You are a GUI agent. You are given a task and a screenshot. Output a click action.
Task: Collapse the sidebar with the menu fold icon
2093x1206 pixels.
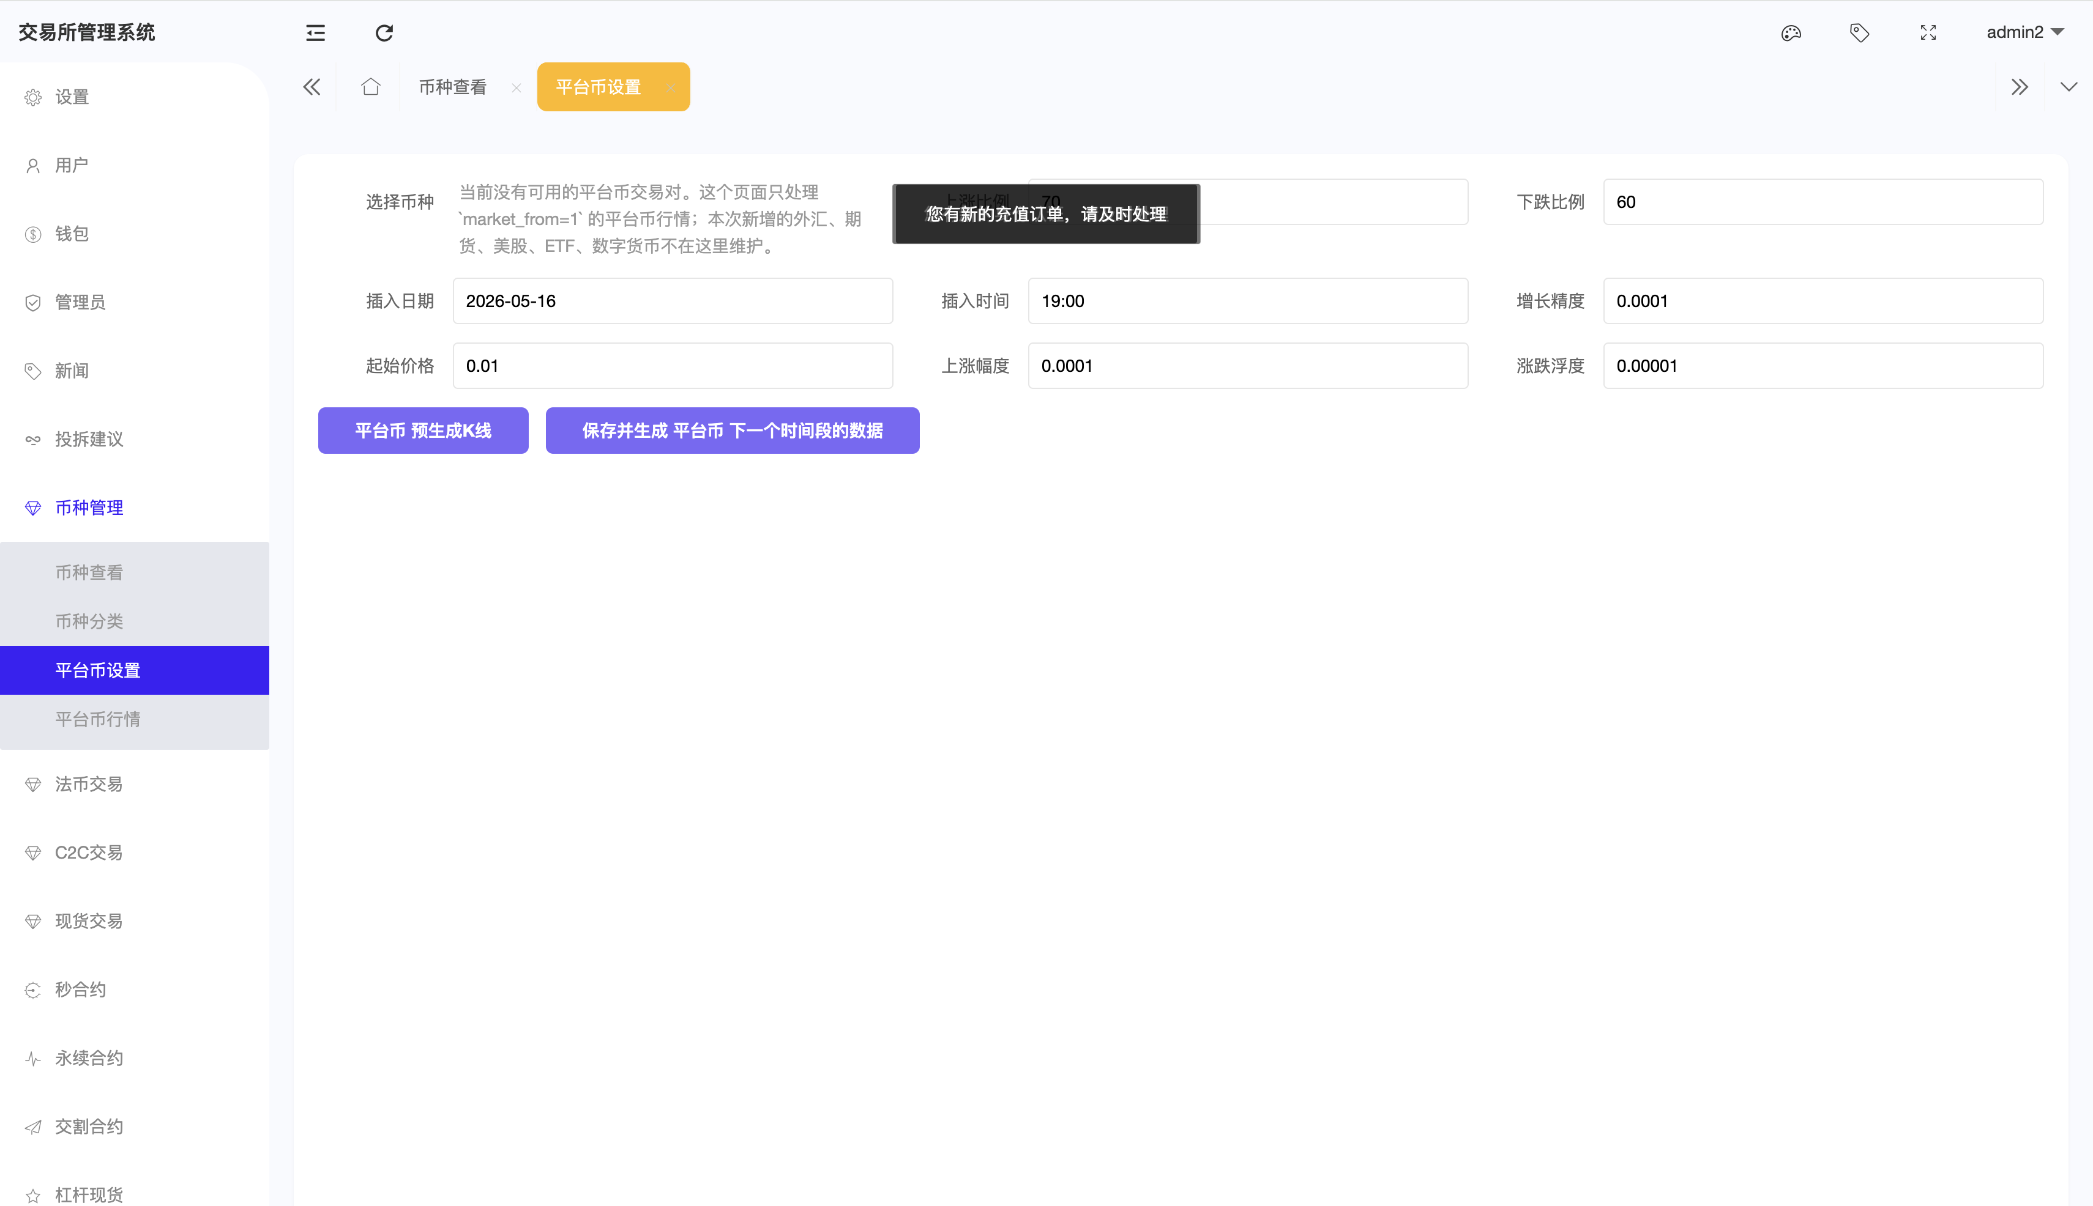315,33
